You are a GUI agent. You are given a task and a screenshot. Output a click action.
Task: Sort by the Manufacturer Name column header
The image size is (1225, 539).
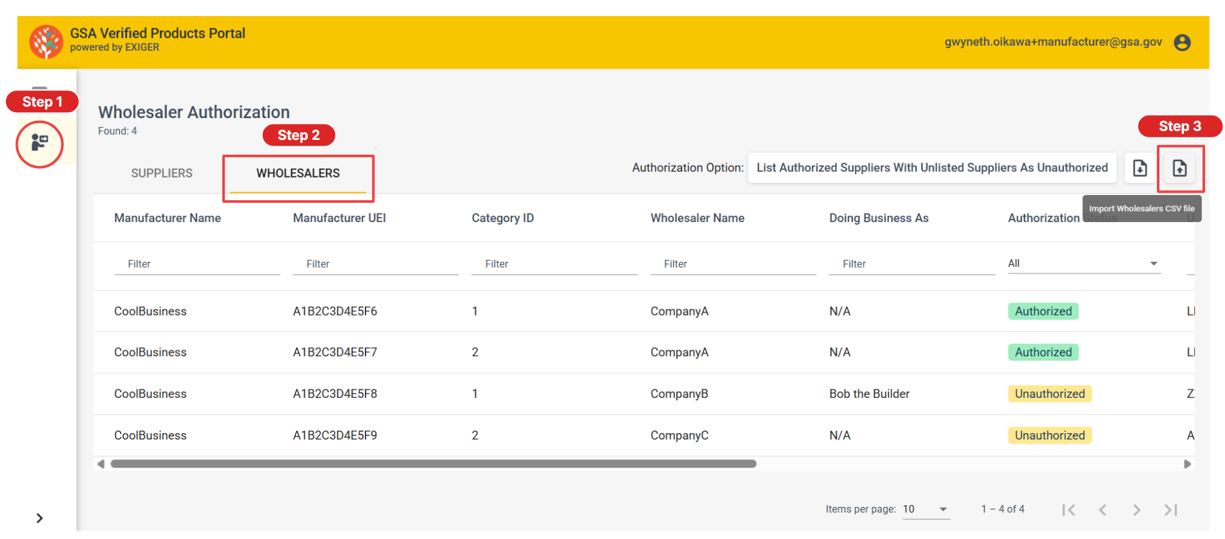click(168, 218)
